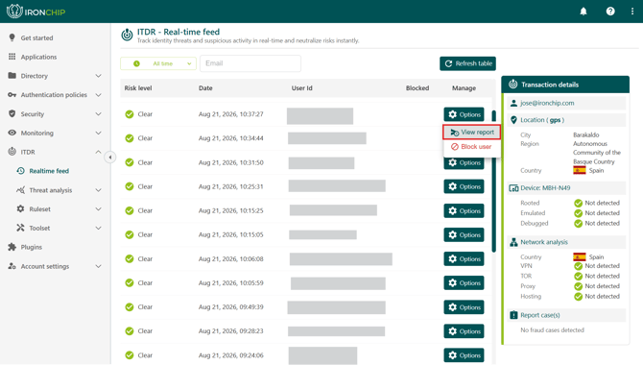
Task: Click the Realtime feed clock icon
Action: point(20,171)
